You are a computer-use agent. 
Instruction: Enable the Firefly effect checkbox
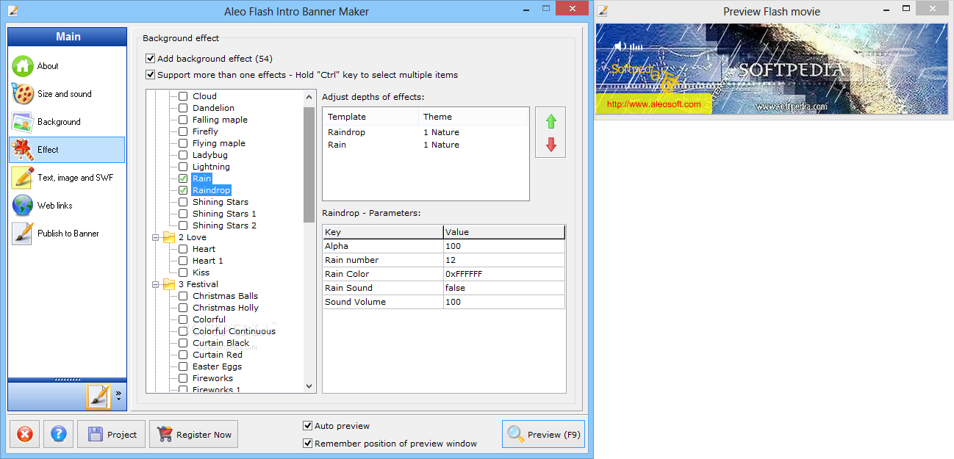pos(183,131)
